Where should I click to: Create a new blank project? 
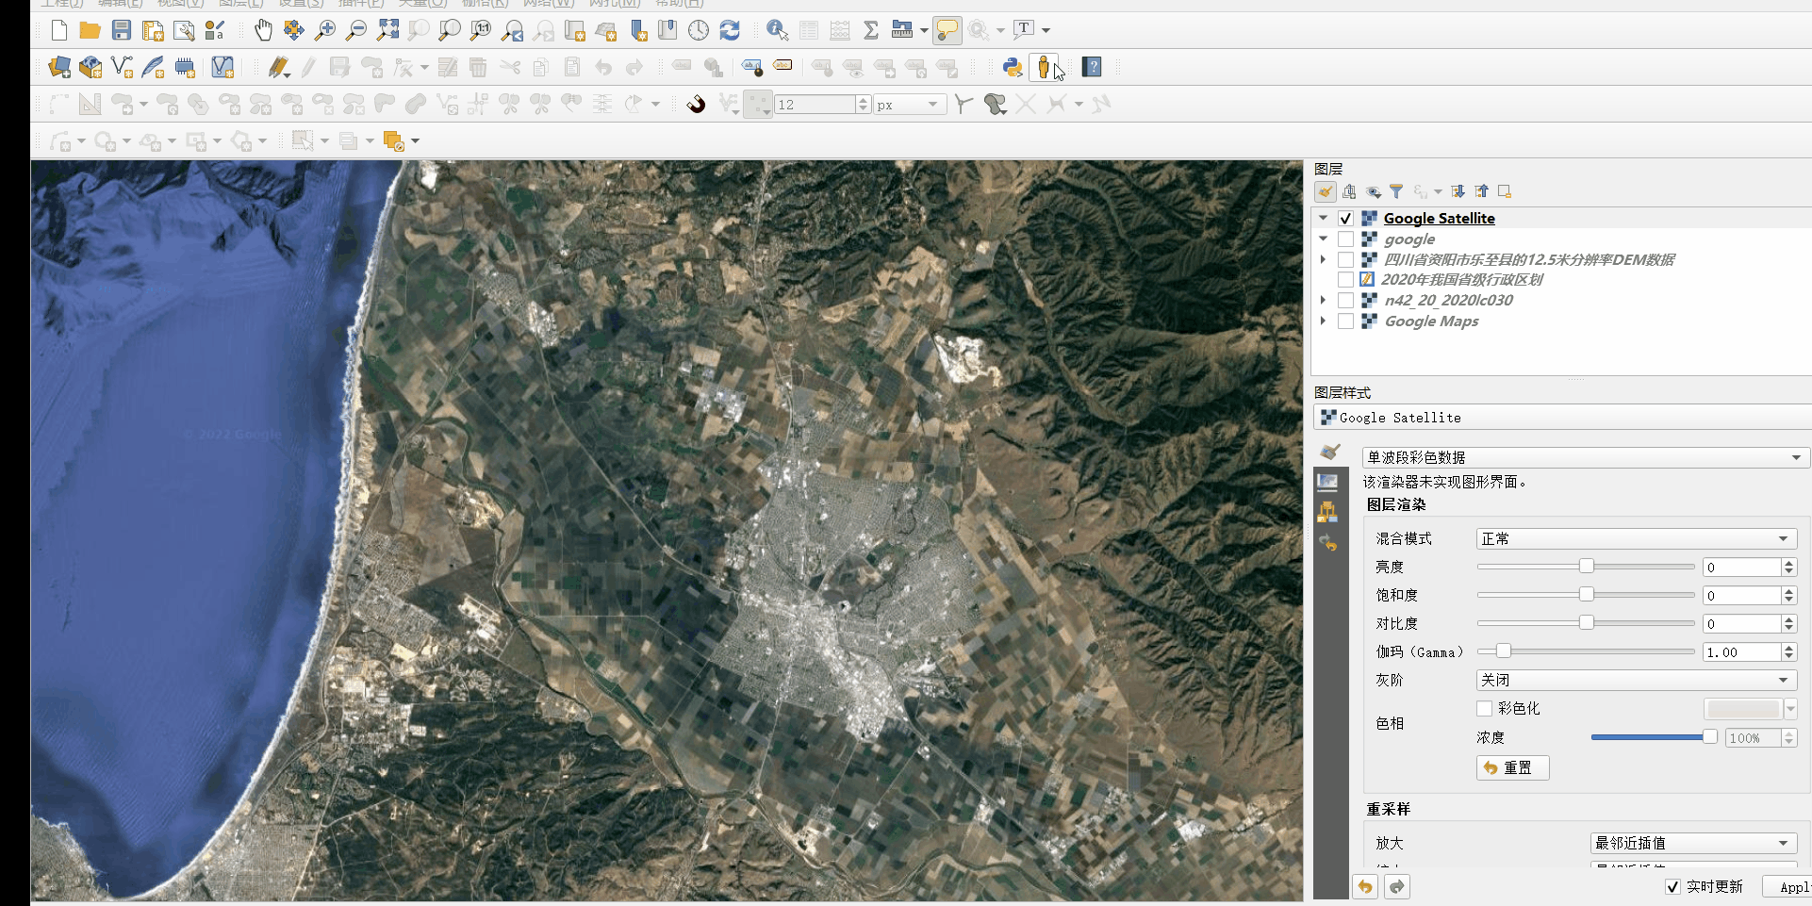click(x=59, y=30)
